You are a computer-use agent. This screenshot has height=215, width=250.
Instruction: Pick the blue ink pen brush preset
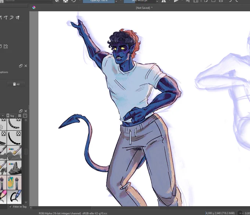tap(14, 197)
